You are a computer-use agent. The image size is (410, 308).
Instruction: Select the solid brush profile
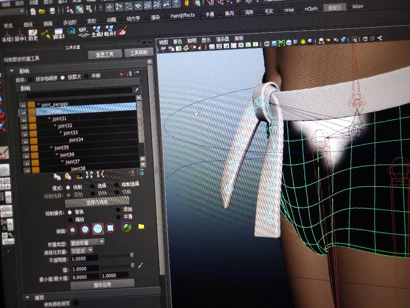pyautogui.click(x=98, y=228)
